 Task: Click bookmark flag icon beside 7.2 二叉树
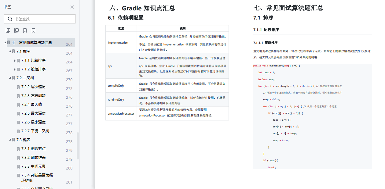click(x=13, y=78)
